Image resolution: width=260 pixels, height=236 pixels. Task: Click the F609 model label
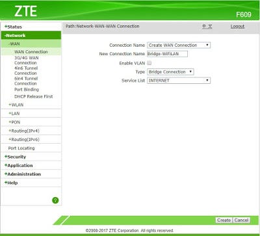pos(244,15)
